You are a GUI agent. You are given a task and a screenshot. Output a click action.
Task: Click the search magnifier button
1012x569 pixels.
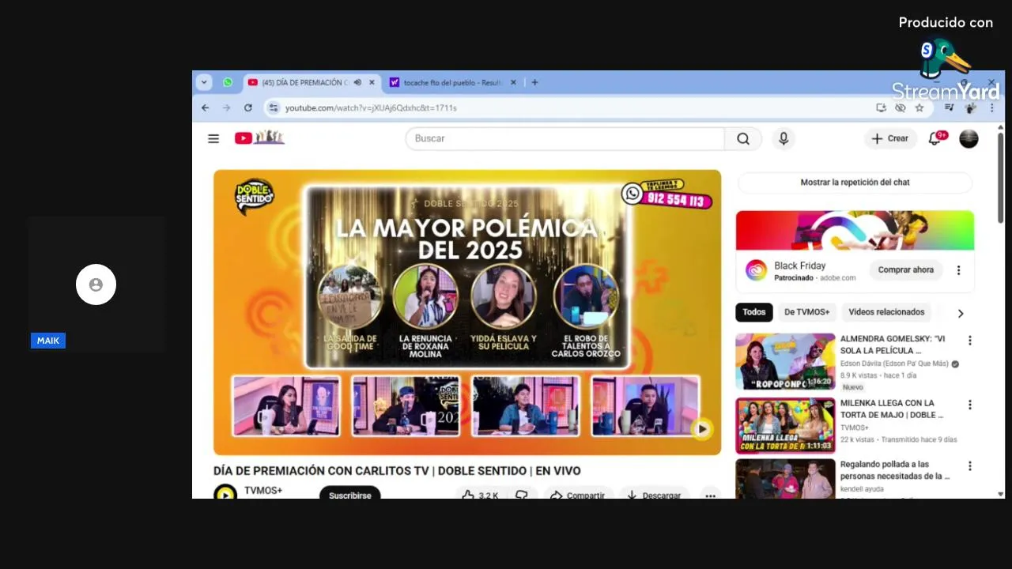743,138
